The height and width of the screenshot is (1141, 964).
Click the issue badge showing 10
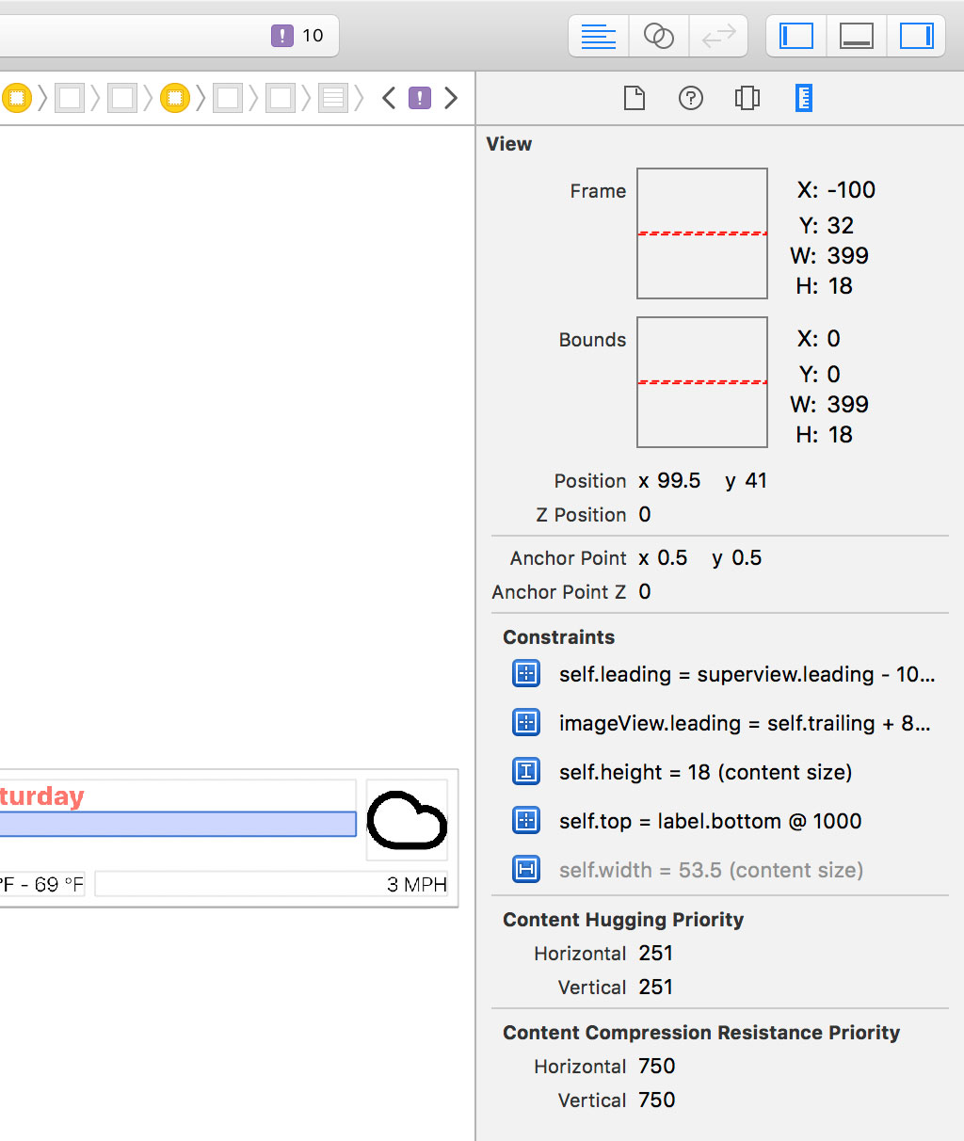(297, 36)
